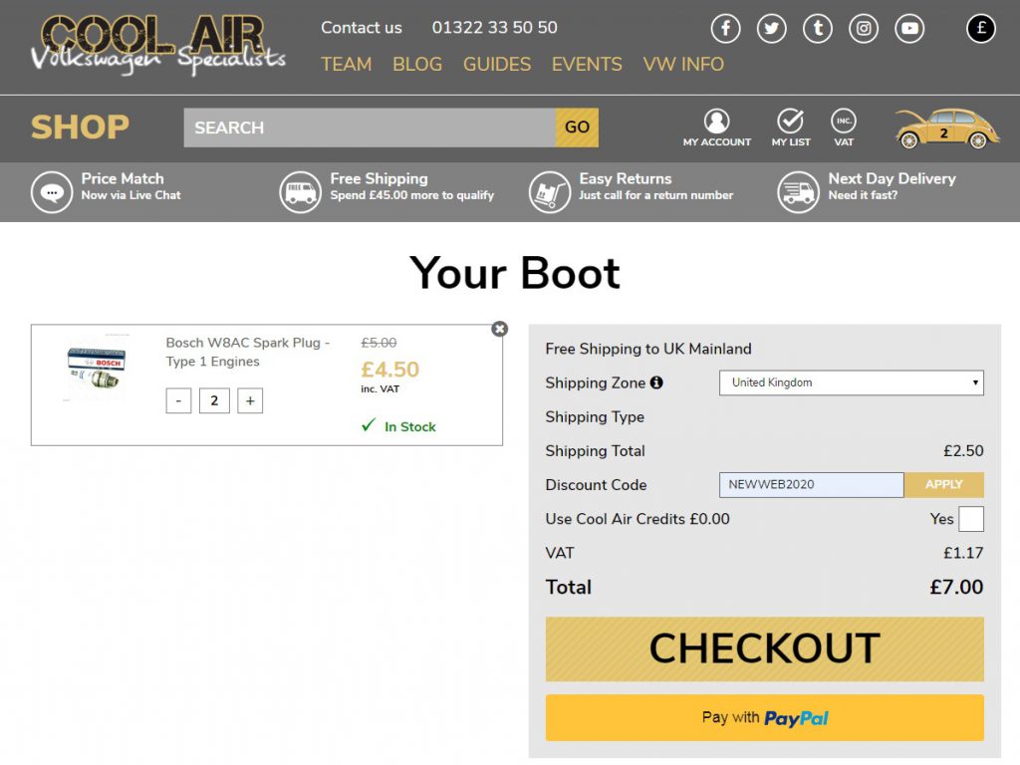
Task: Open My Account icon
Action: tap(717, 127)
